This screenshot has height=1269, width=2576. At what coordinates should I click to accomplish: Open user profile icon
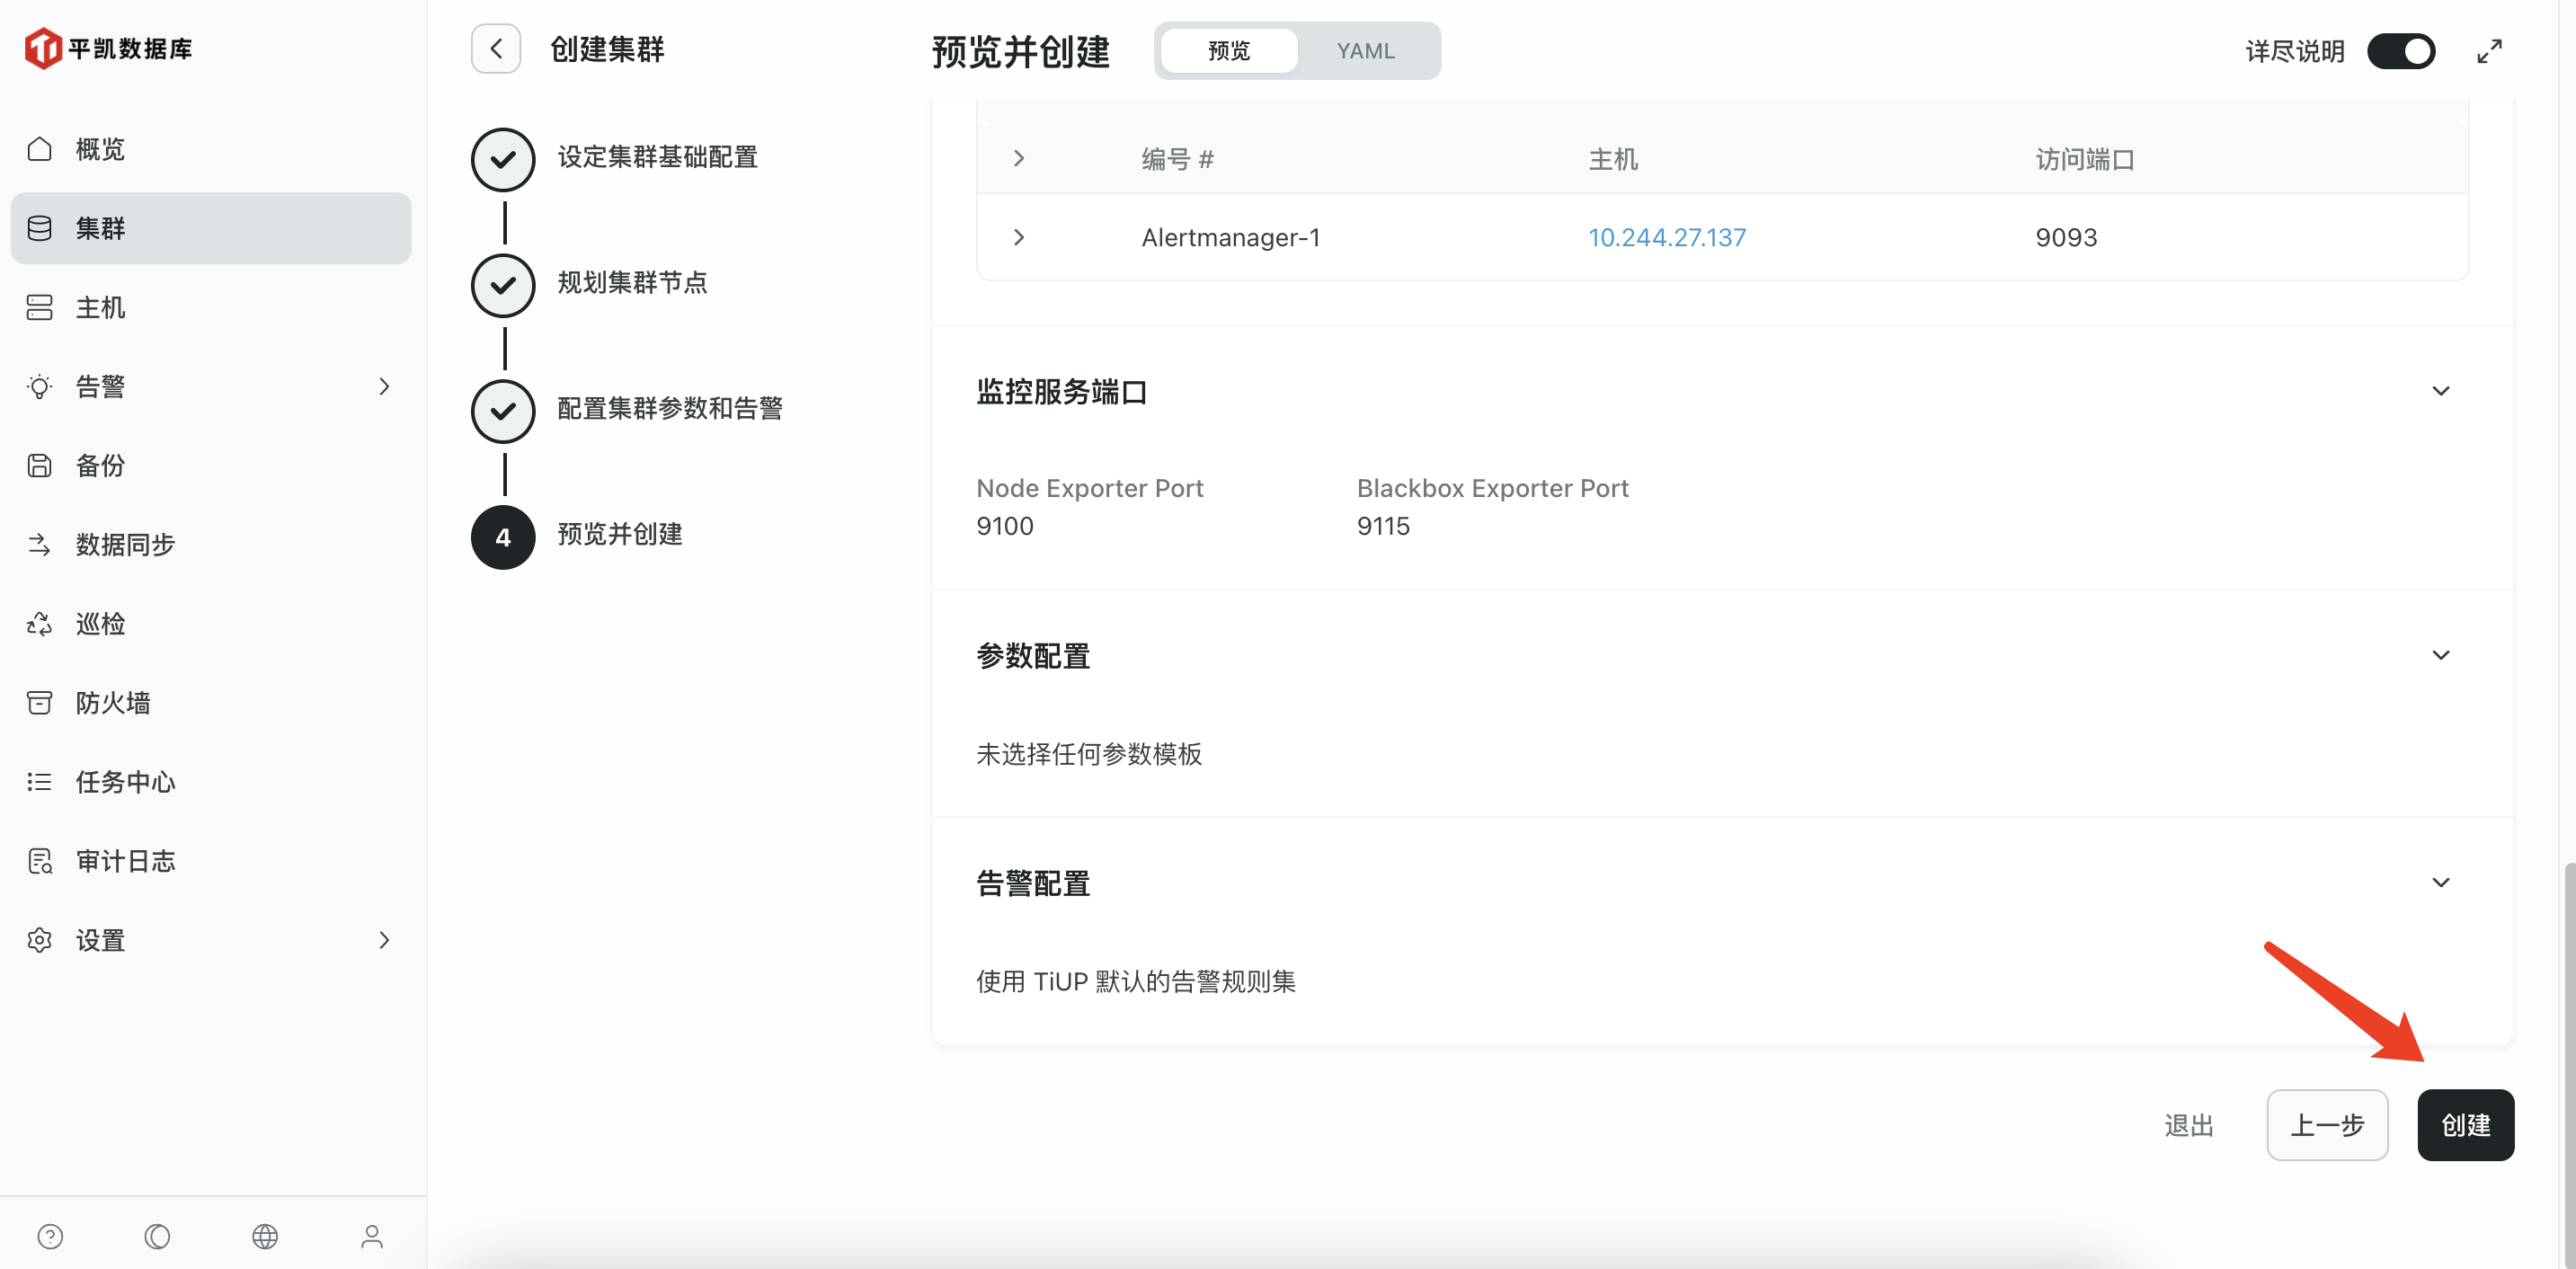click(372, 1236)
